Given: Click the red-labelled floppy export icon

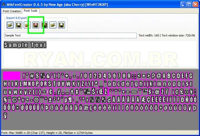Looking at the screenshot, I should 36,25.
